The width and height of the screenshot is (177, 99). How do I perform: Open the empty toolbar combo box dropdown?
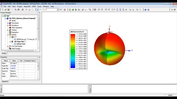58,10
